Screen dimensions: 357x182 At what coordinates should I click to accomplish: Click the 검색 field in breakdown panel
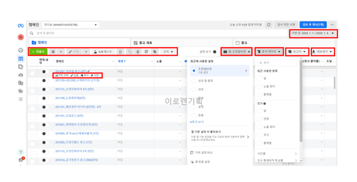click(277, 63)
